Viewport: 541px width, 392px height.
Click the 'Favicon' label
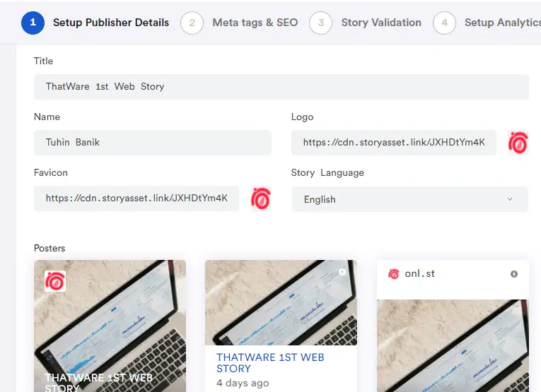click(51, 172)
